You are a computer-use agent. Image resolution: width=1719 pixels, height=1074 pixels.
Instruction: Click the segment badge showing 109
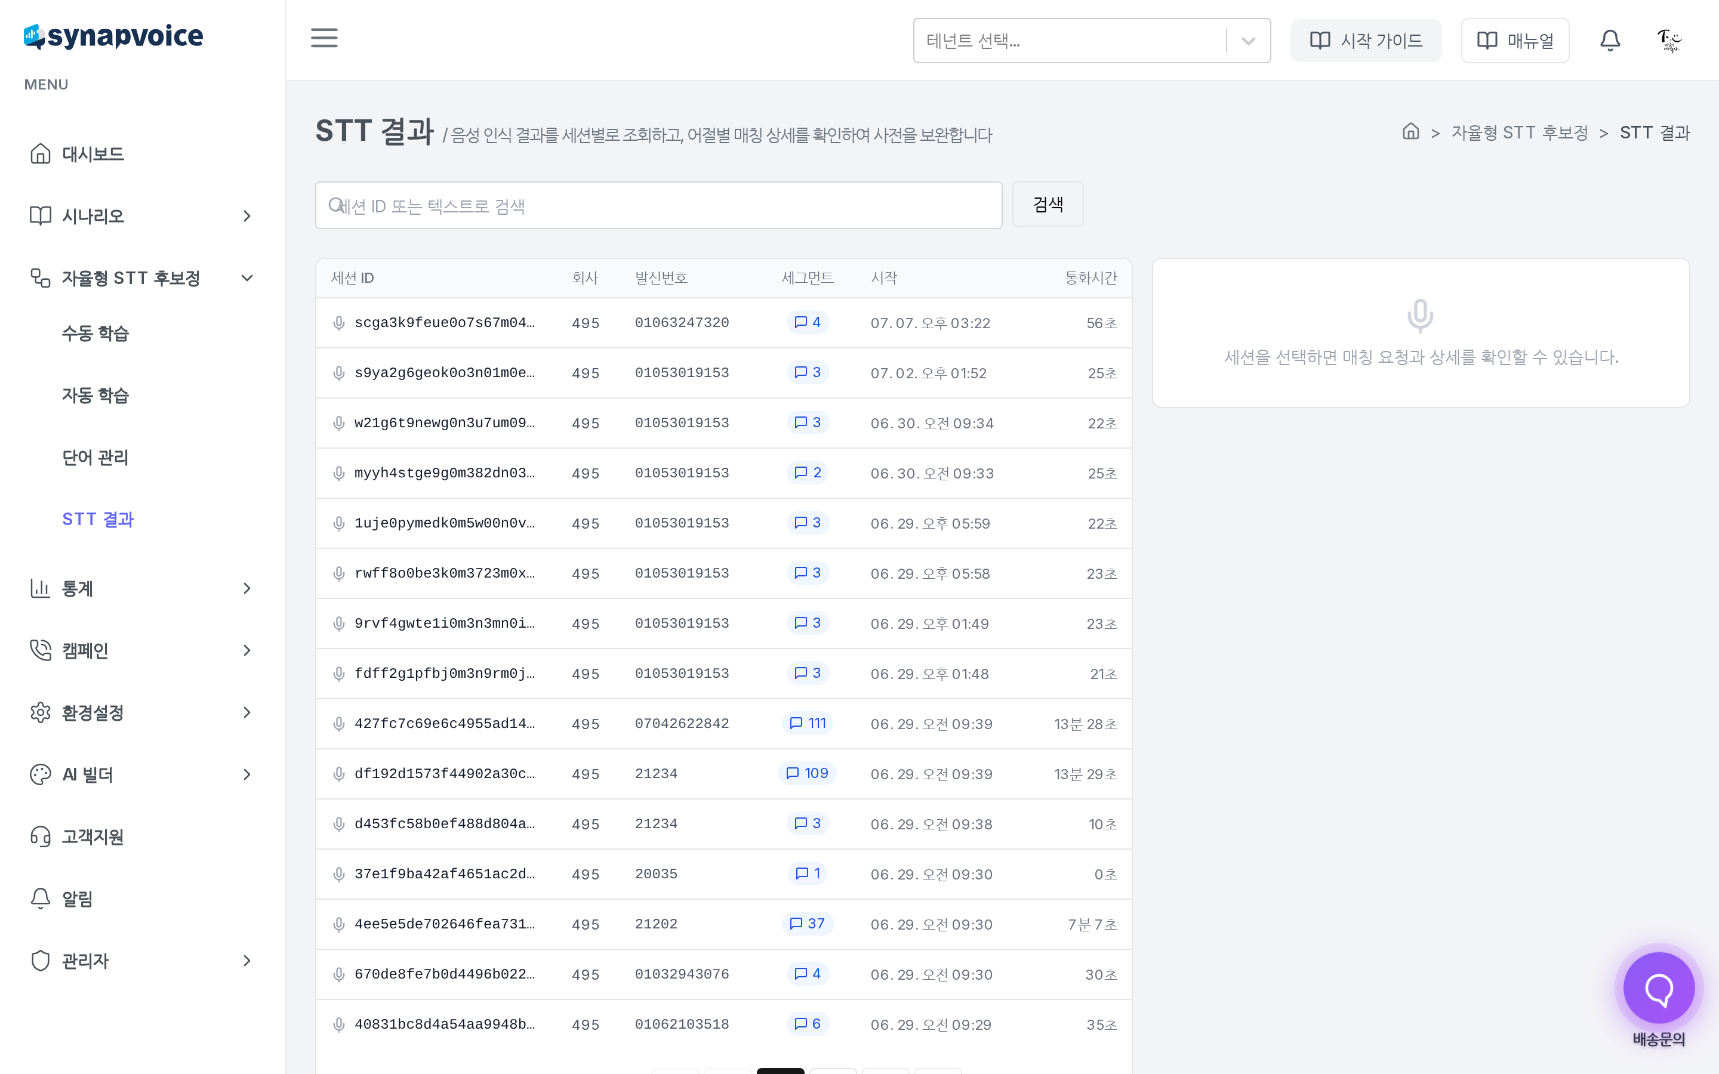808,773
